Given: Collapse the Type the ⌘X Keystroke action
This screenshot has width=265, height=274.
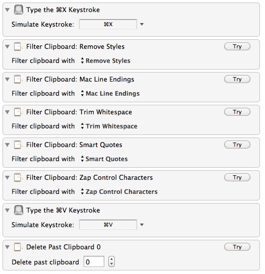Looking at the screenshot, I should point(7,10).
